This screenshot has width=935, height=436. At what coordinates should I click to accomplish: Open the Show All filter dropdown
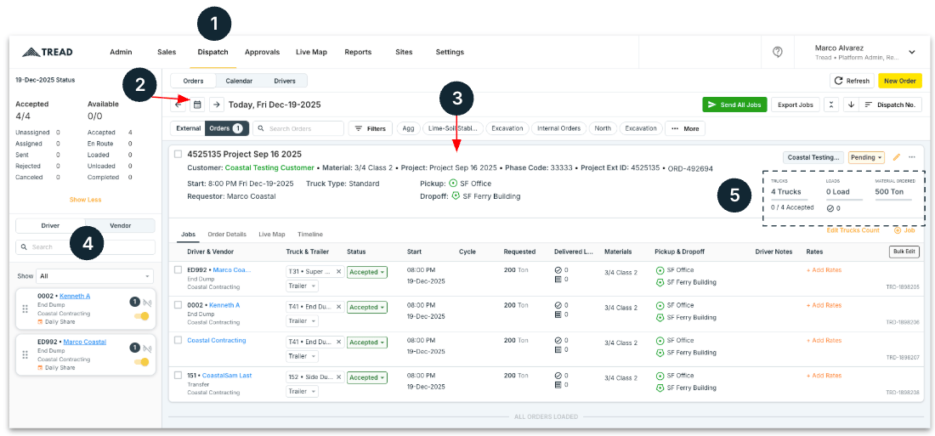[94, 276]
